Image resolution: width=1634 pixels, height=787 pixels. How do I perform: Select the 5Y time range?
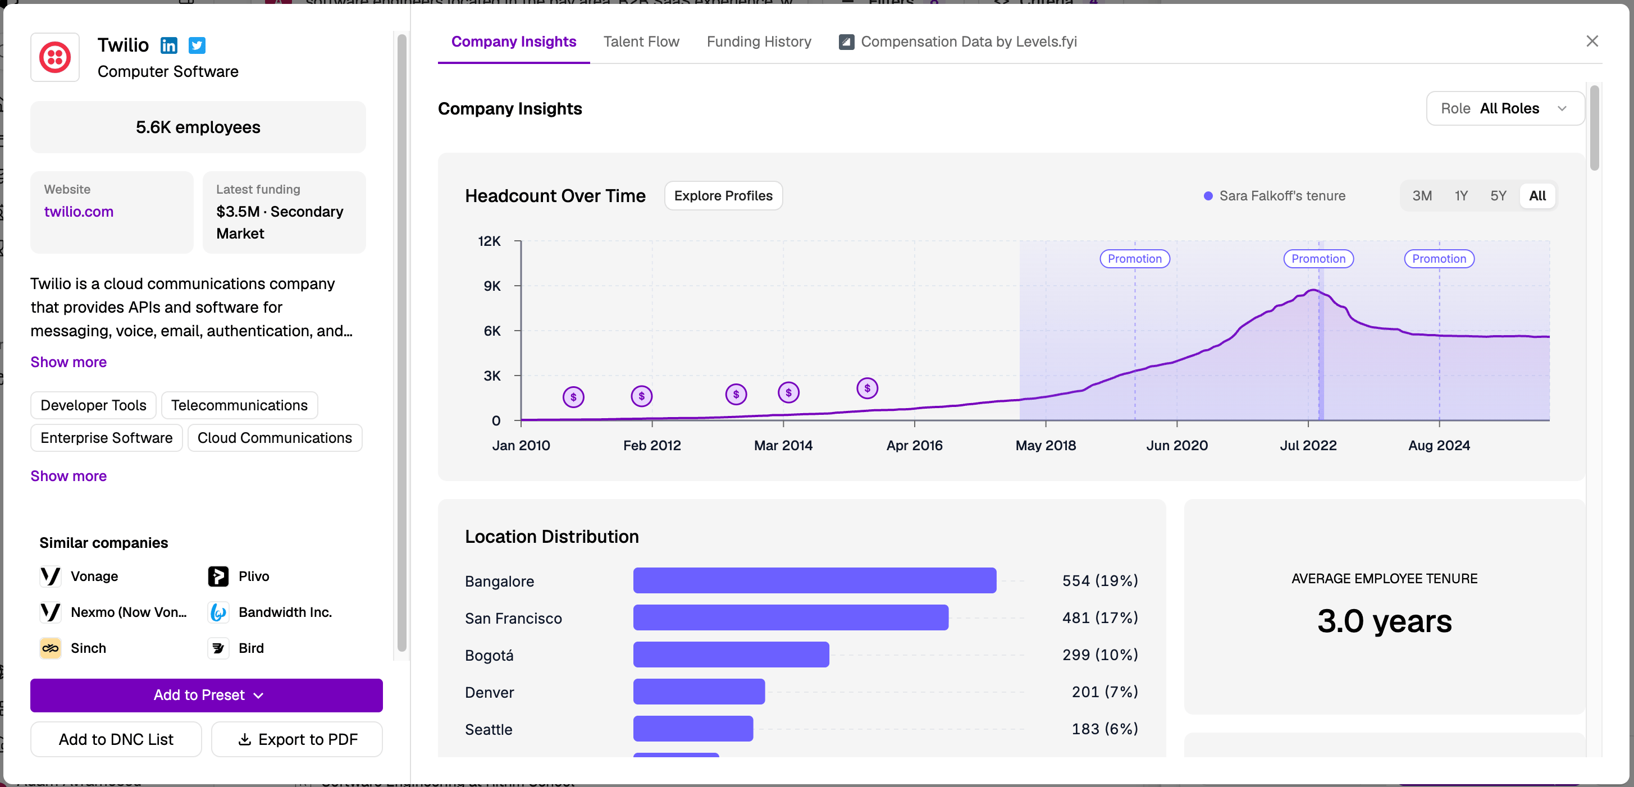coord(1498,196)
